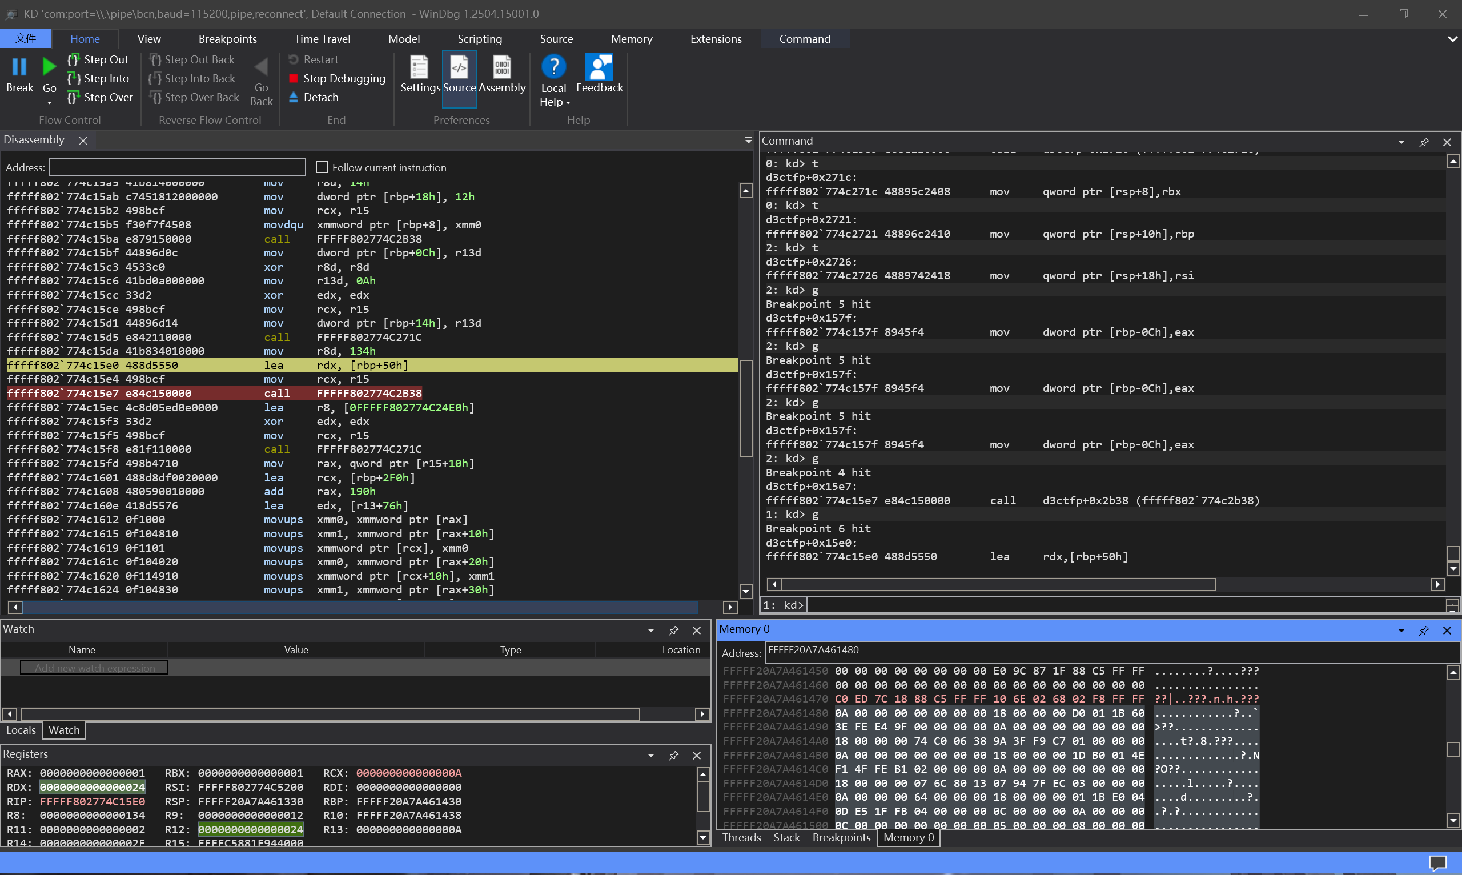
Task: Open Watch panel options dropdown
Action: click(651, 631)
